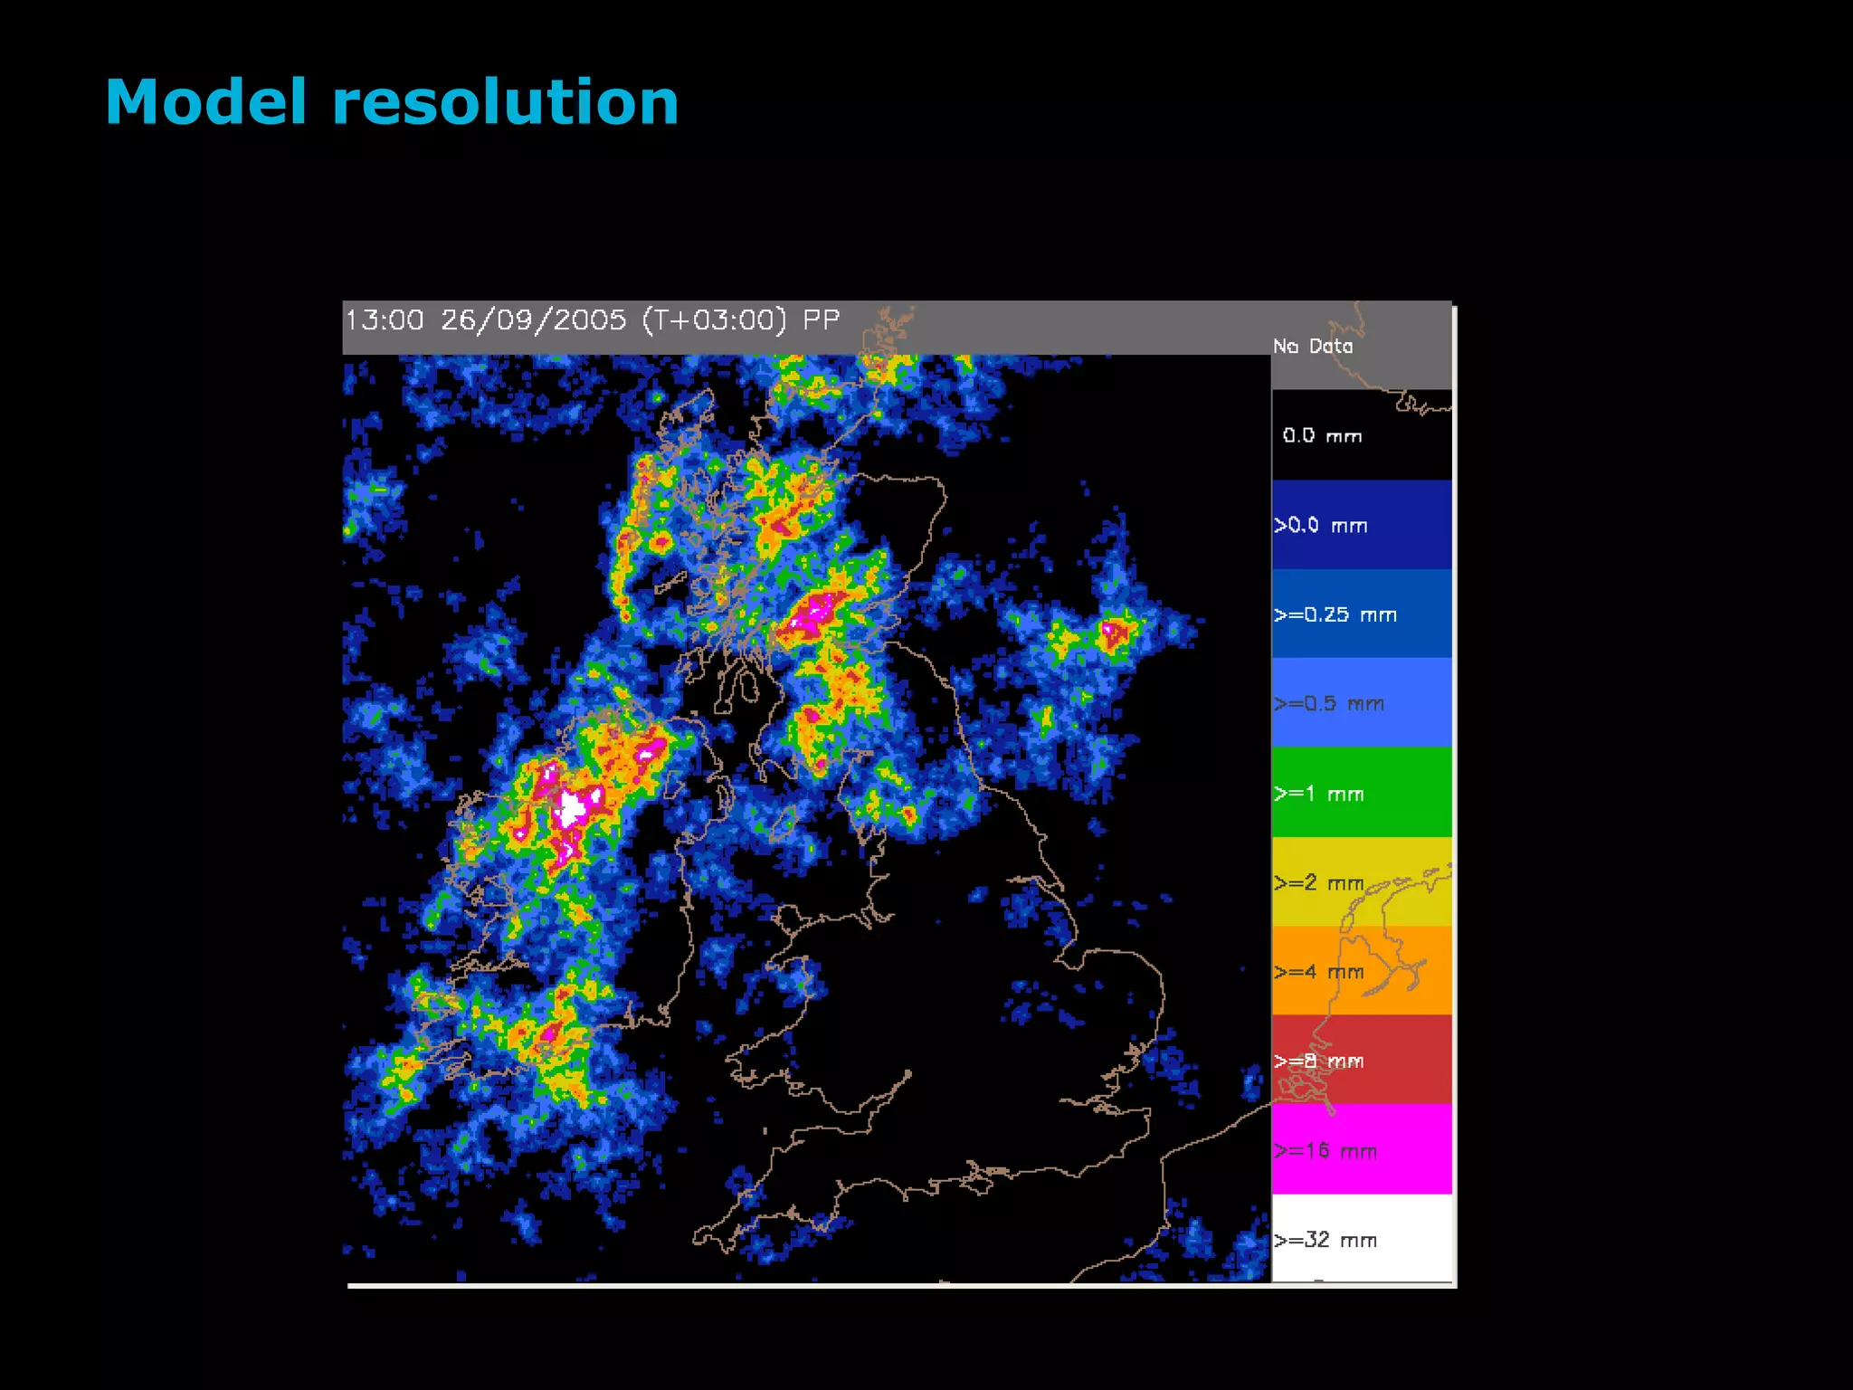Select the light blue '>=0.5 mm' legend swatch
Image resolution: width=1853 pixels, height=1390 pixels.
[1362, 703]
